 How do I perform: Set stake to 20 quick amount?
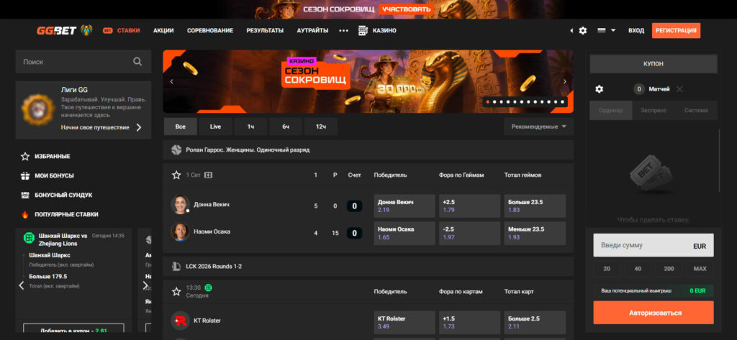(607, 269)
